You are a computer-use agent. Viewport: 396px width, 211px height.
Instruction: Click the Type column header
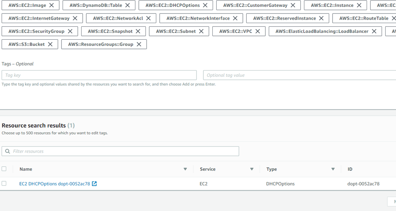[x=271, y=169]
